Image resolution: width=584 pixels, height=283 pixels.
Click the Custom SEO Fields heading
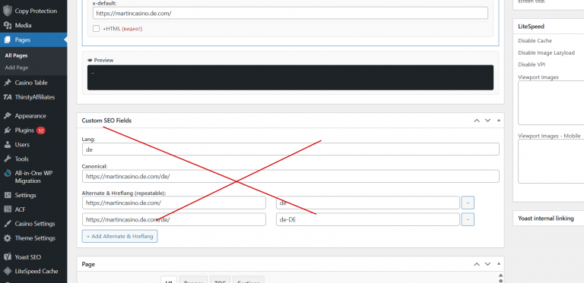click(106, 121)
